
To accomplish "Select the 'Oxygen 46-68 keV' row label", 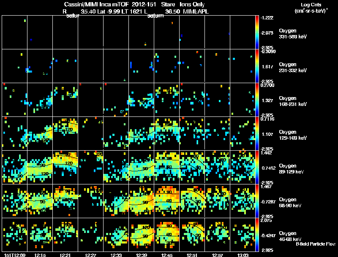I will pyautogui.click(x=290, y=236).
